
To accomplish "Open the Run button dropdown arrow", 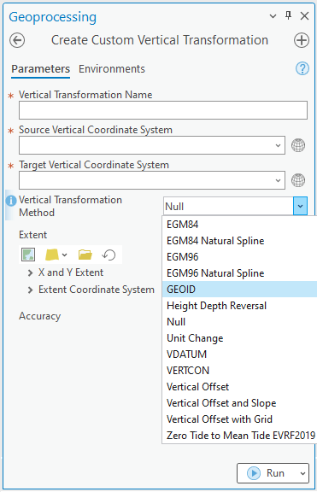I will [x=302, y=473].
